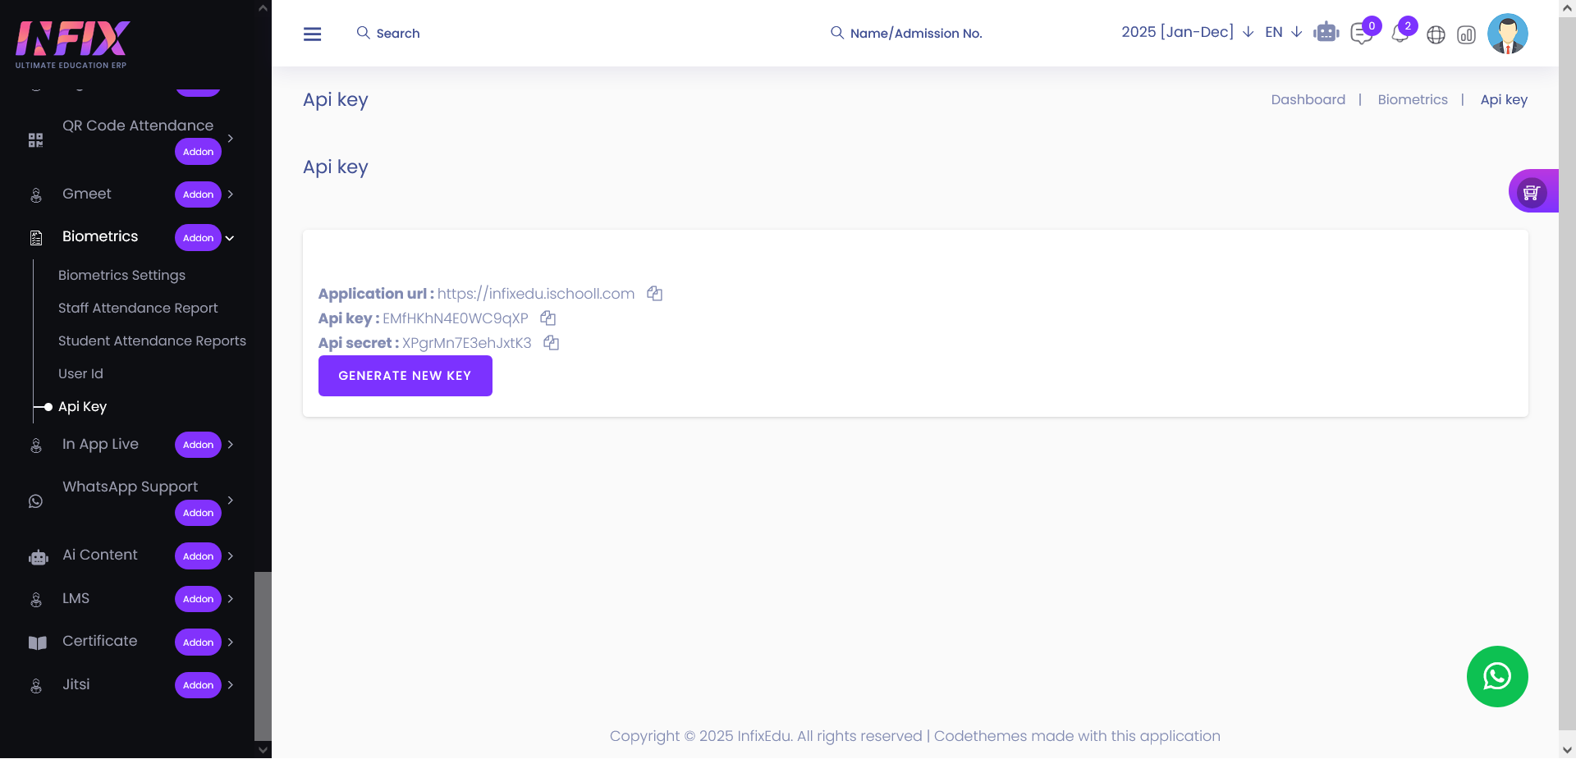
Task: Open the user profile avatar
Action: (x=1507, y=34)
